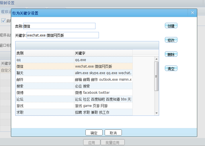Select the qq row in the list
This screenshot has width=205, height=146.
click(x=74, y=60)
